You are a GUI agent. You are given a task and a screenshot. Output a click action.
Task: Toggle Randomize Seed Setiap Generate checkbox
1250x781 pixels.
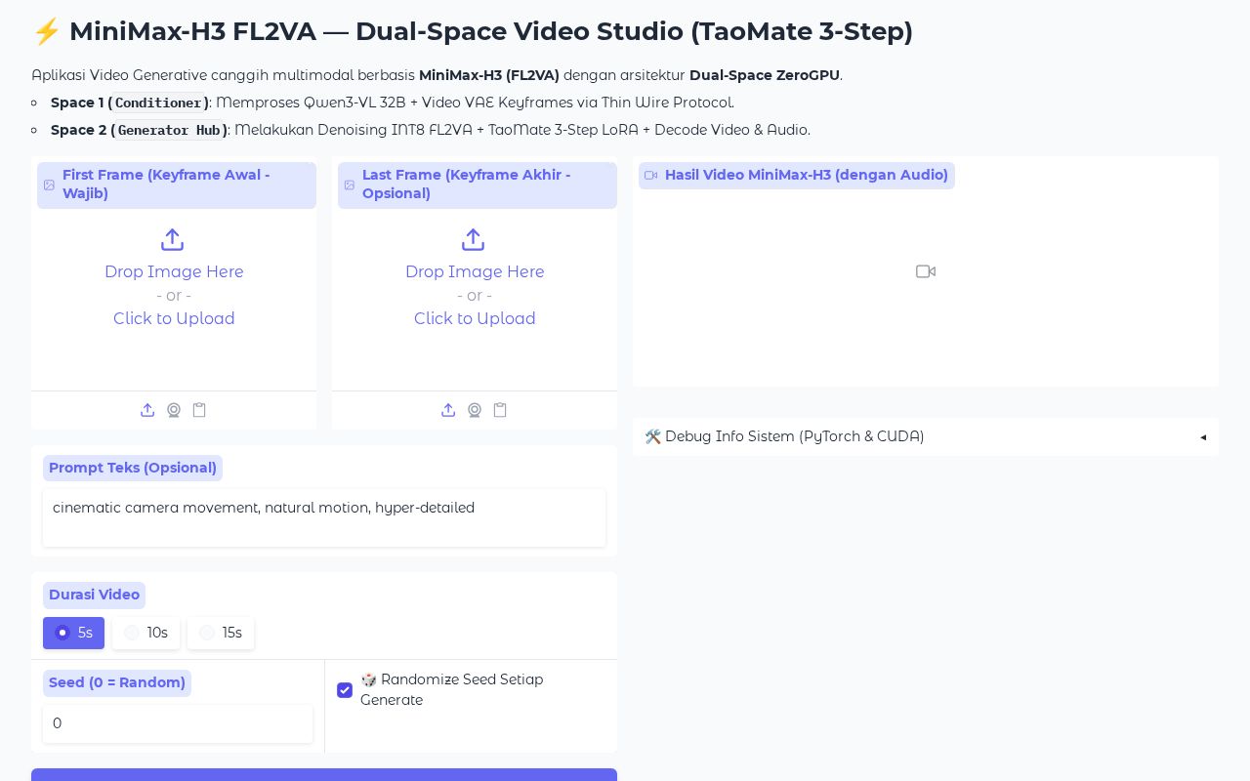pyautogui.click(x=345, y=690)
